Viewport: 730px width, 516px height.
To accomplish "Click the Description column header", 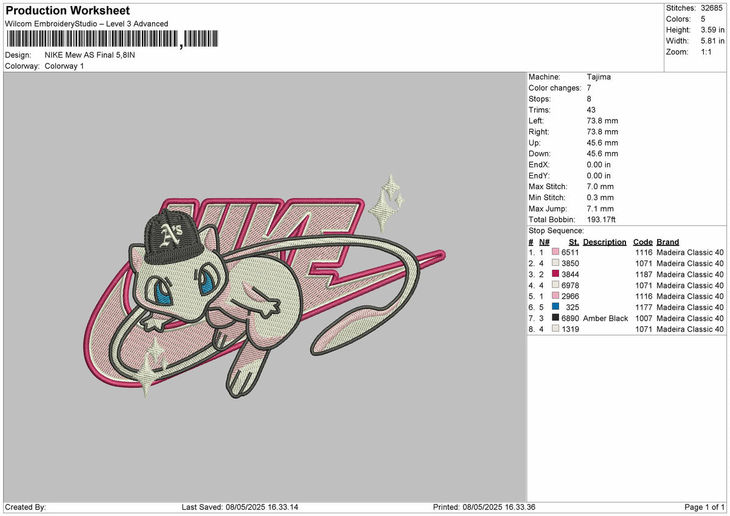I will pos(605,242).
